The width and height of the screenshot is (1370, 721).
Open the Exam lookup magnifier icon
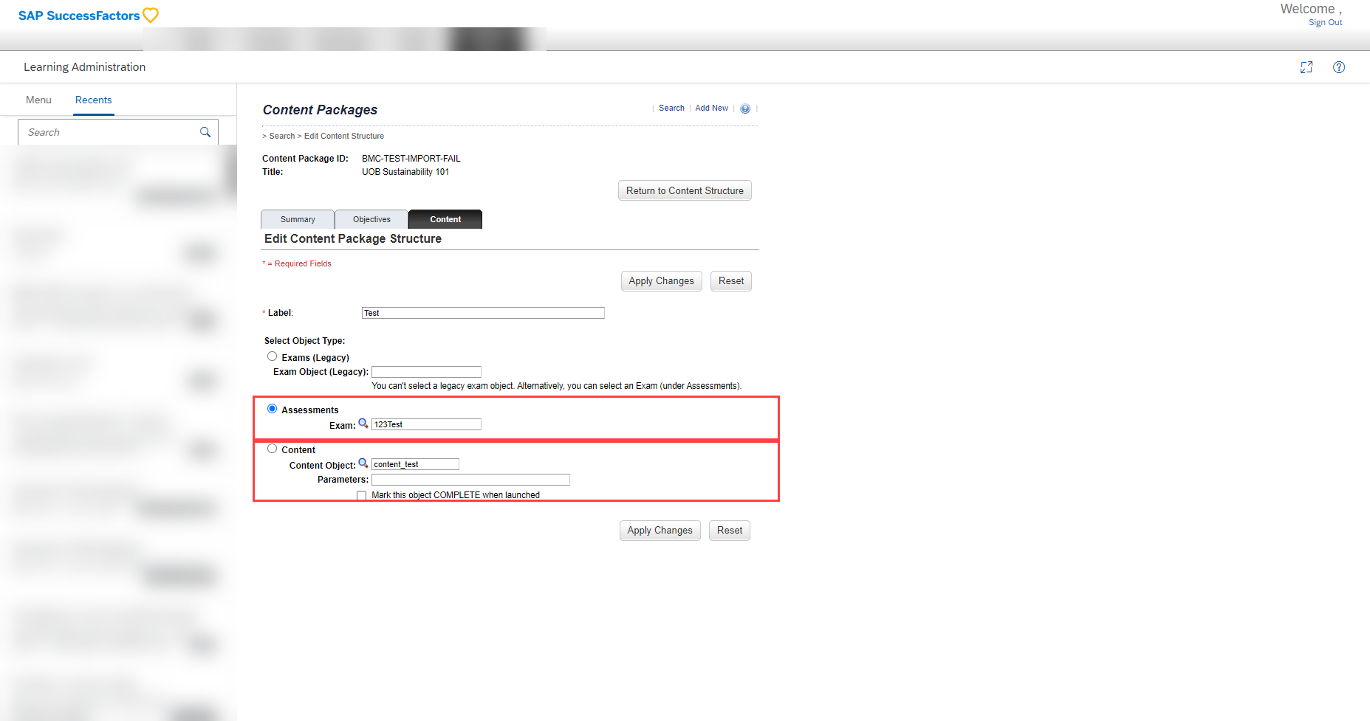click(x=363, y=424)
